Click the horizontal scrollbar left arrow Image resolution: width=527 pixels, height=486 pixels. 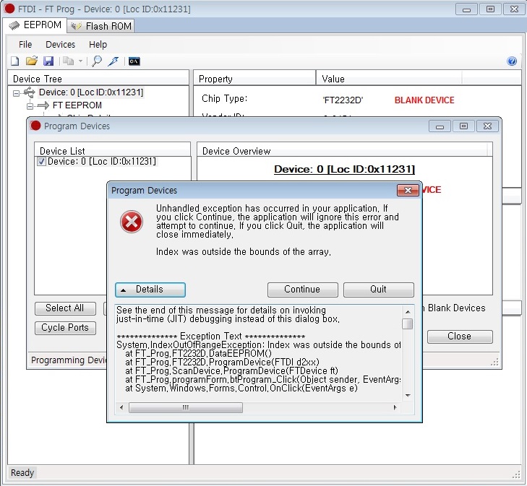point(121,407)
